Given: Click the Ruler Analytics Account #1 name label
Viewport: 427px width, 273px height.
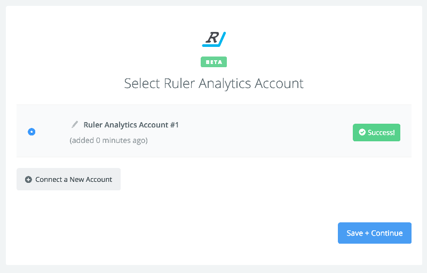Looking at the screenshot, I should coord(131,125).
